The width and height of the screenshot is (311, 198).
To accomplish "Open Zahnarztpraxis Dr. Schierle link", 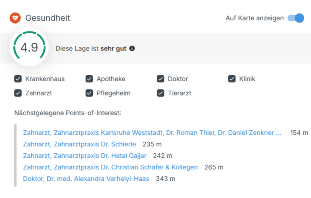I will pyautogui.click(x=79, y=144).
